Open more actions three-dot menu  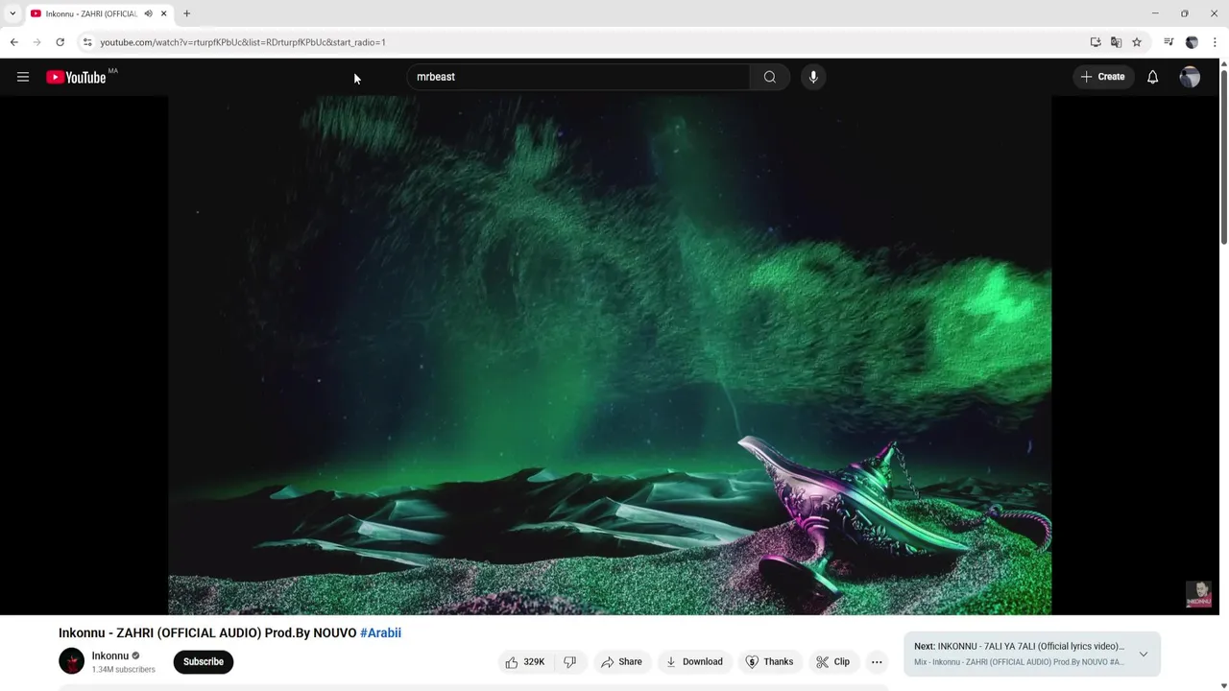point(877,661)
